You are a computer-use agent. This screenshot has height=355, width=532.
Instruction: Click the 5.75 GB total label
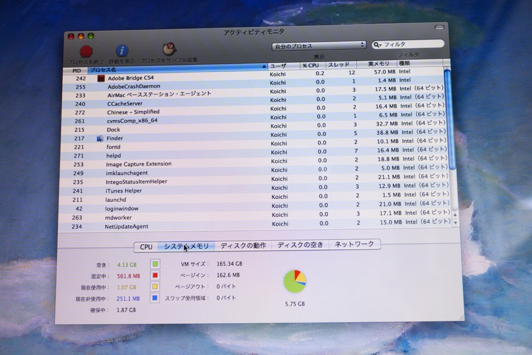295,304
